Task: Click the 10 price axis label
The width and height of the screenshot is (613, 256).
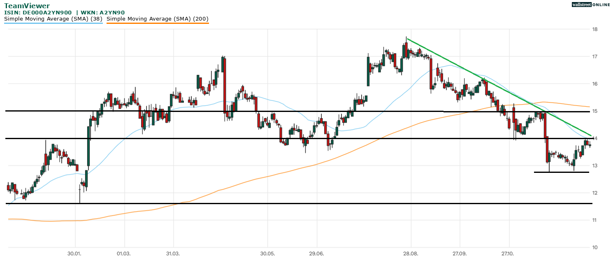Action: (595, 247)
